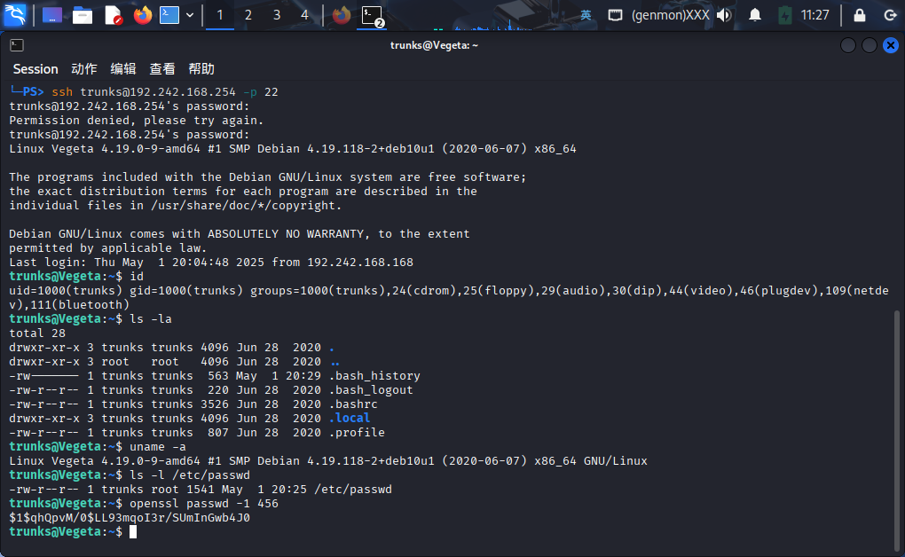Click the (genmon)XXX panel item
The height and width of the screenshot is (557, 905).
click(670, 15)
